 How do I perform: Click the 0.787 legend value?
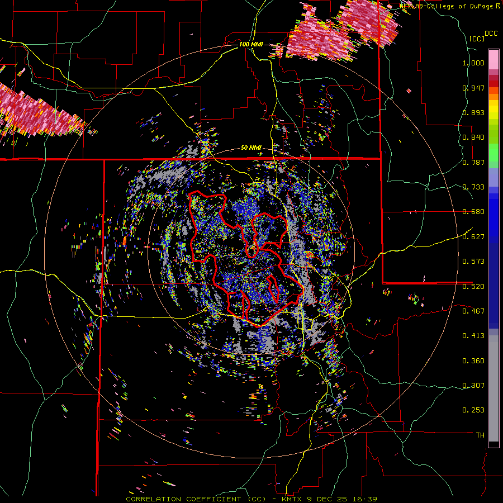click(x=473, y=162)
